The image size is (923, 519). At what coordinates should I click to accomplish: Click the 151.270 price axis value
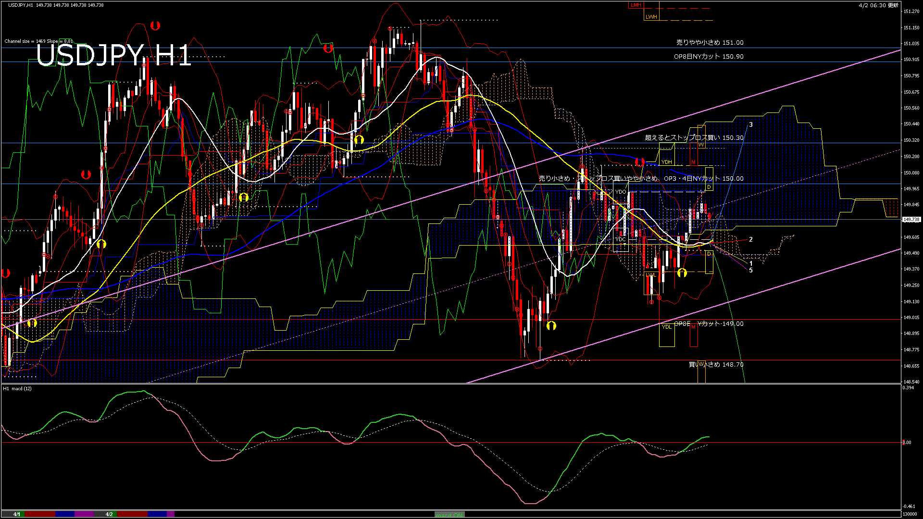[911, 12]
